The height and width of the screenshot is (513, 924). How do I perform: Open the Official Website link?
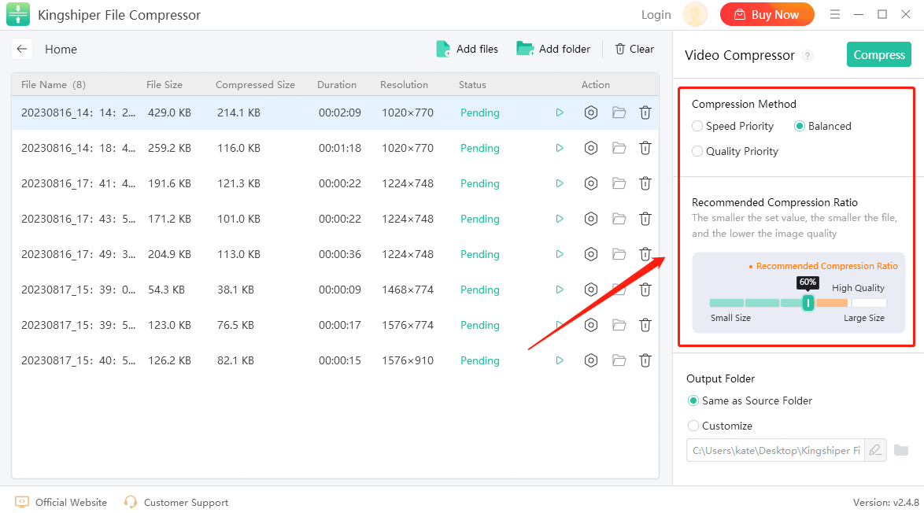point(61,503)
